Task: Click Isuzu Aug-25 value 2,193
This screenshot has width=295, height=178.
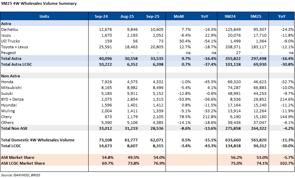Action: coord(132,35)
